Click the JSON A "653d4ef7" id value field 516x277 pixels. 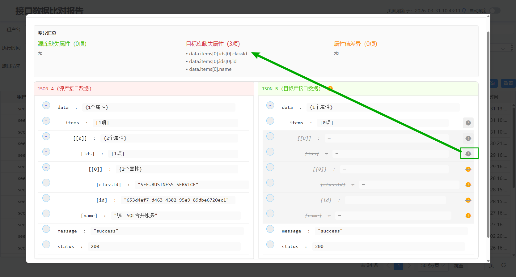coord(176,200)
